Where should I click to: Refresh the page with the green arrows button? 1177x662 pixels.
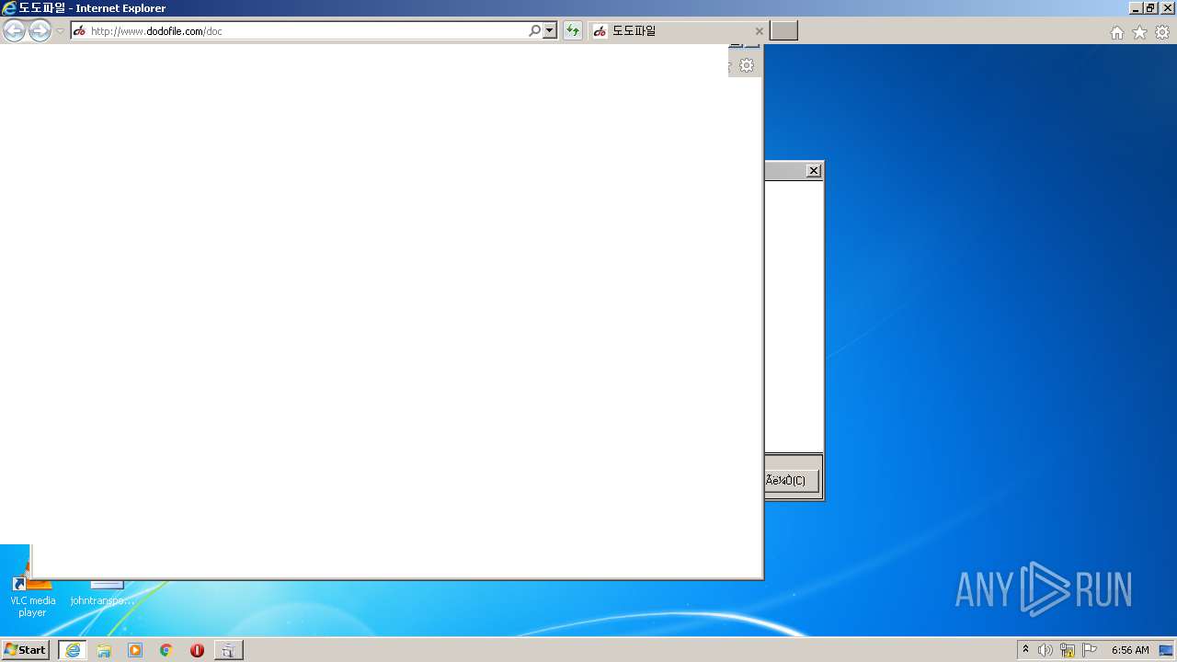point(573,31)
